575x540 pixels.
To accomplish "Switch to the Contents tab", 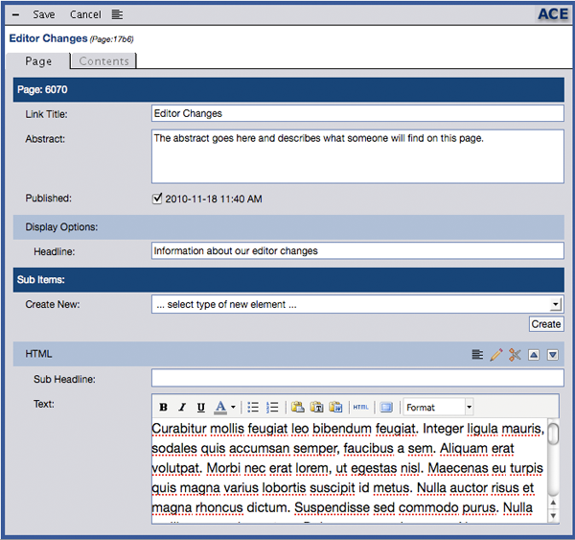I will 104,61.
